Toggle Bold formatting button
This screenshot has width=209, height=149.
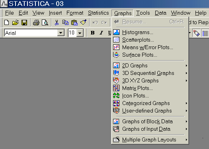coord(92,32)
